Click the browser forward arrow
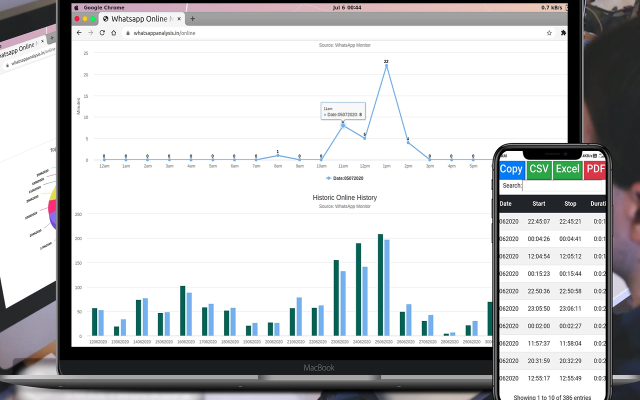The width and height of the screenshot is (640, 400). [x=90, y=33]
